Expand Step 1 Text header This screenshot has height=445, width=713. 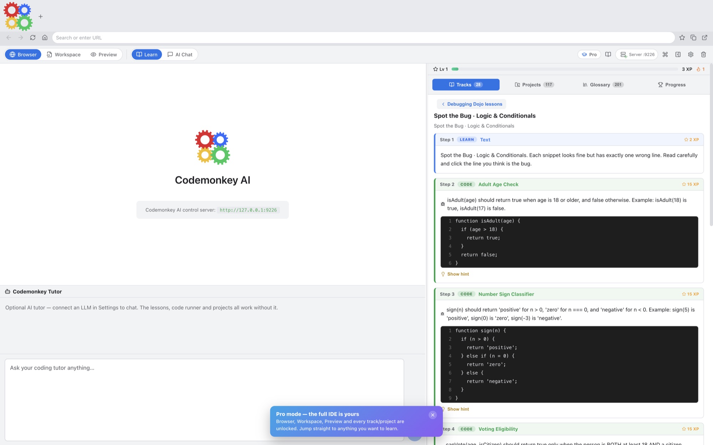569,140
